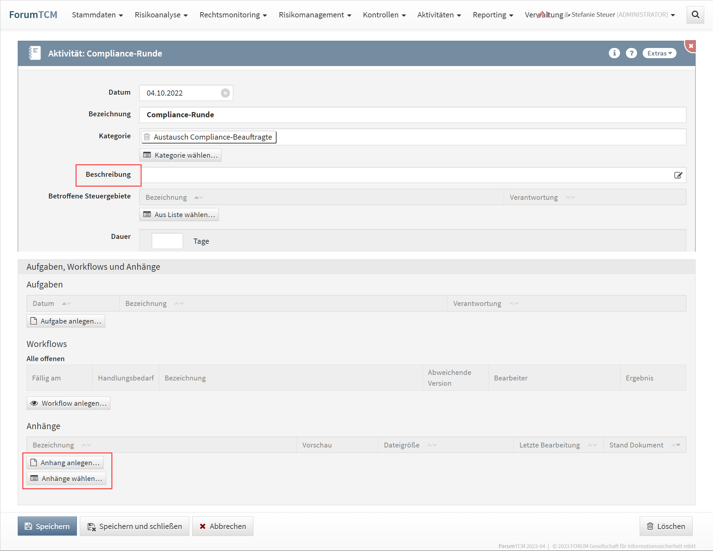Open description editor pencil icon
The image size is (713, 551).
pyautogui.click(x=678, y=175)
